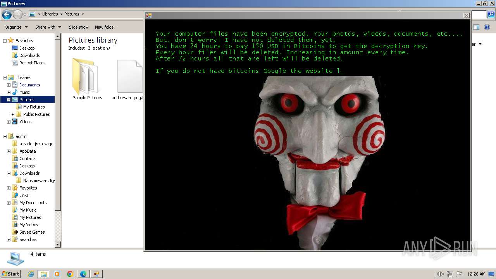
Task: Click the volume speaker tray icon
Action: coord(440,274)
